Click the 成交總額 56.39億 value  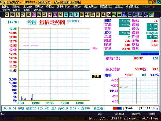(x=141, y=69)
